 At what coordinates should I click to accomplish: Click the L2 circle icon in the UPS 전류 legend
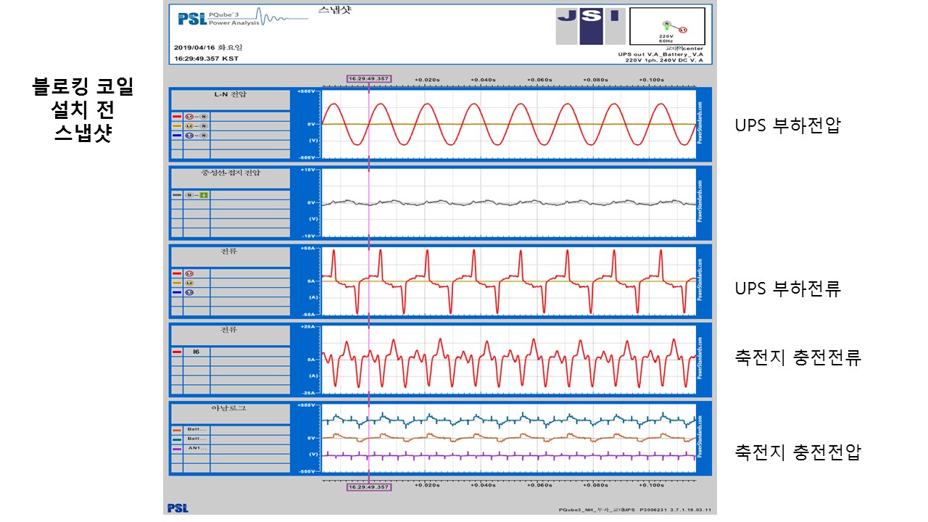click(190, 283)
